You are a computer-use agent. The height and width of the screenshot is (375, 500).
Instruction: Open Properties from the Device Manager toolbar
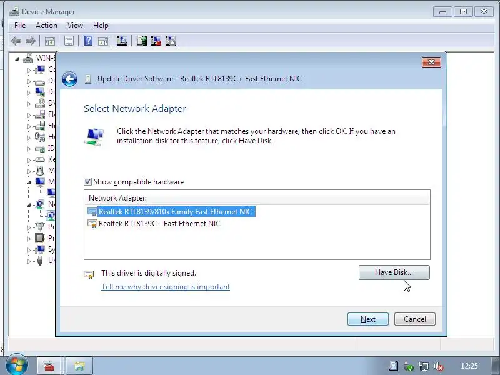69,41
